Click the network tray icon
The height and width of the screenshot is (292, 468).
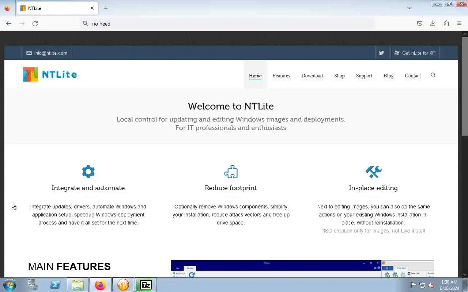(x=422, y=285)
